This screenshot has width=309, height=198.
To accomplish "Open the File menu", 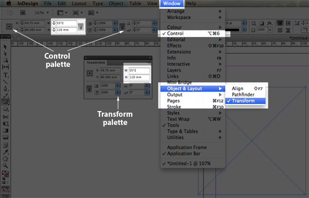I will (48, 4).
